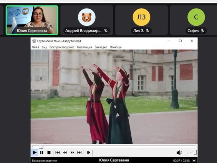Image resolution: width=217 pixels, height=163 pixels.
Task: Select Юлия Сергеевна's video tile
Action: 32,20
